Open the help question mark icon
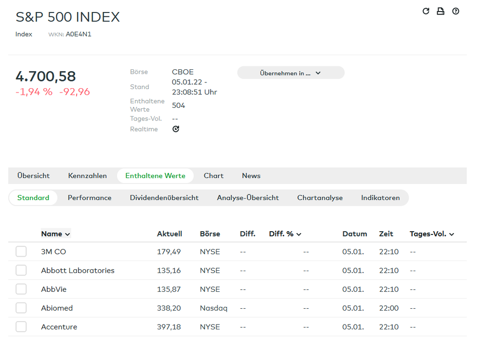This screenshot has width=481, height=340. click(455, 11)
